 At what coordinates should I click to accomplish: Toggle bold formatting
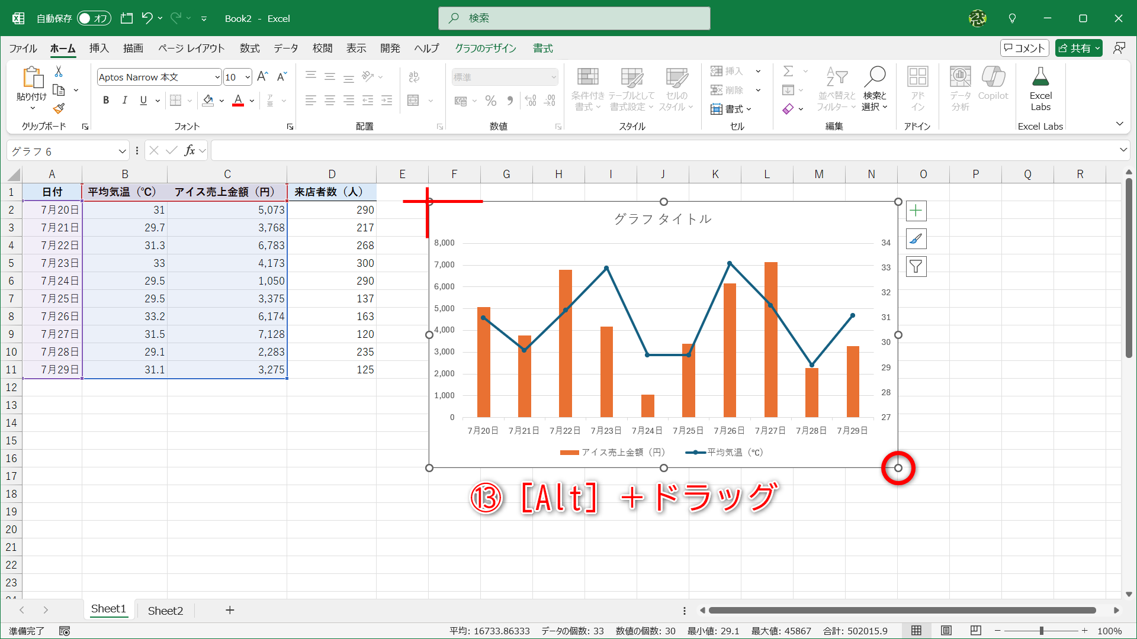coord(106,100)
